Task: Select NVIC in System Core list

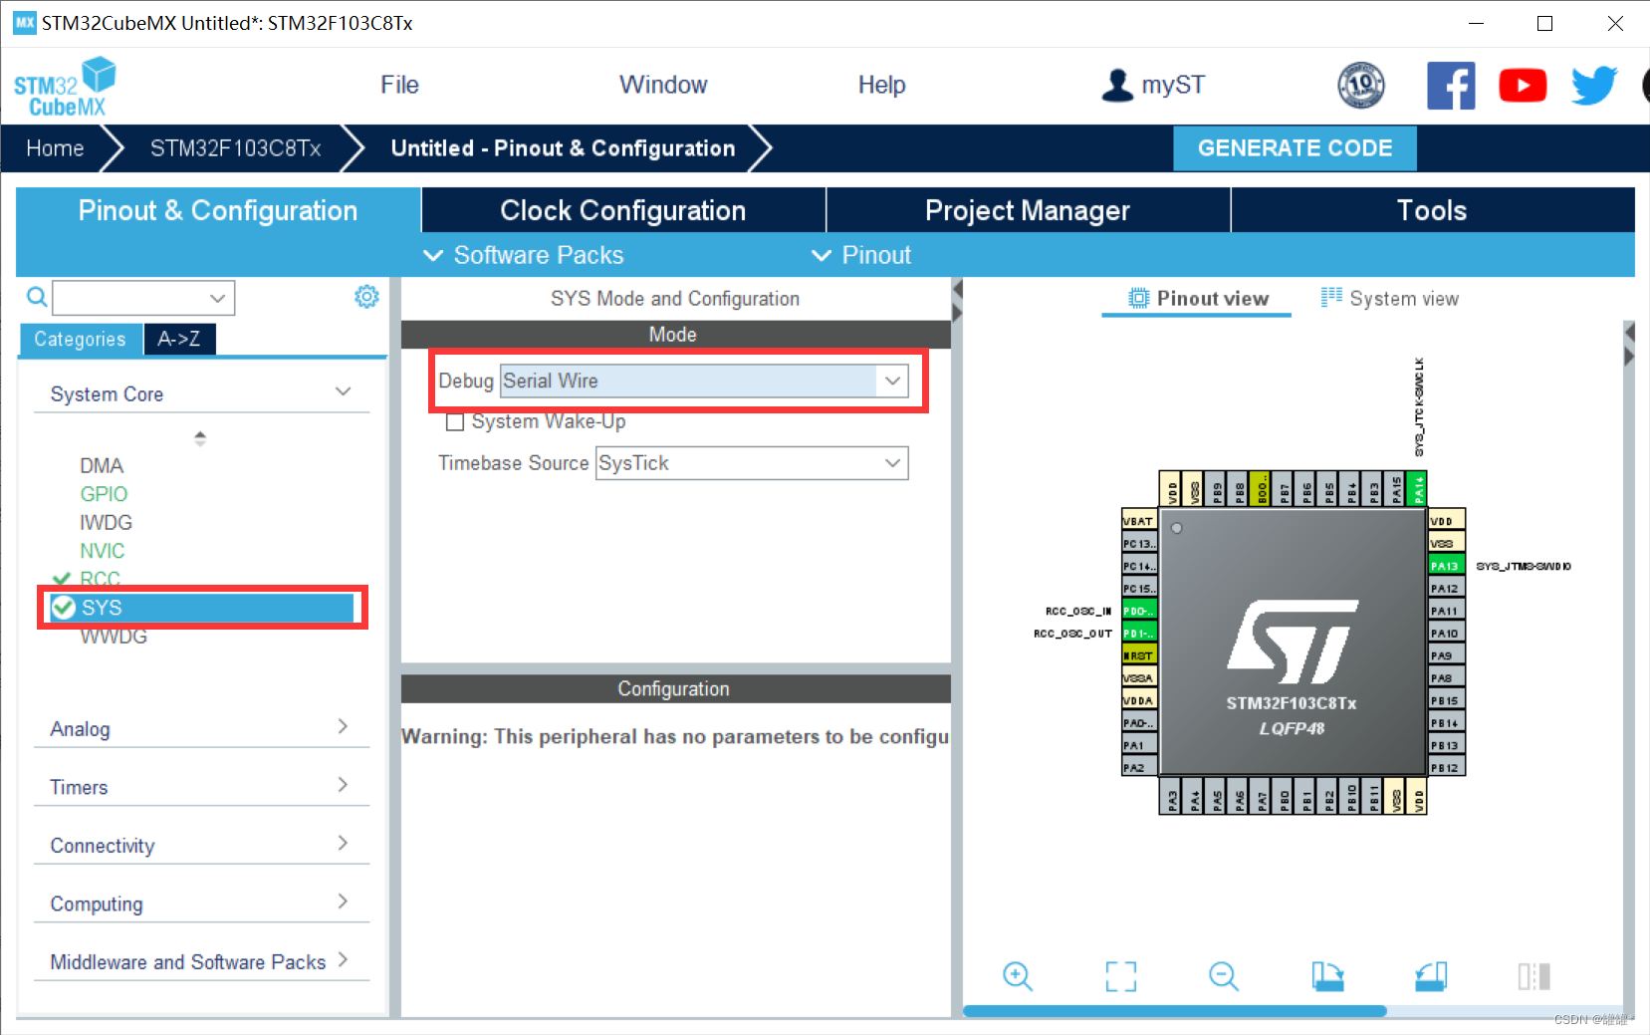Action: click(103, 551)
